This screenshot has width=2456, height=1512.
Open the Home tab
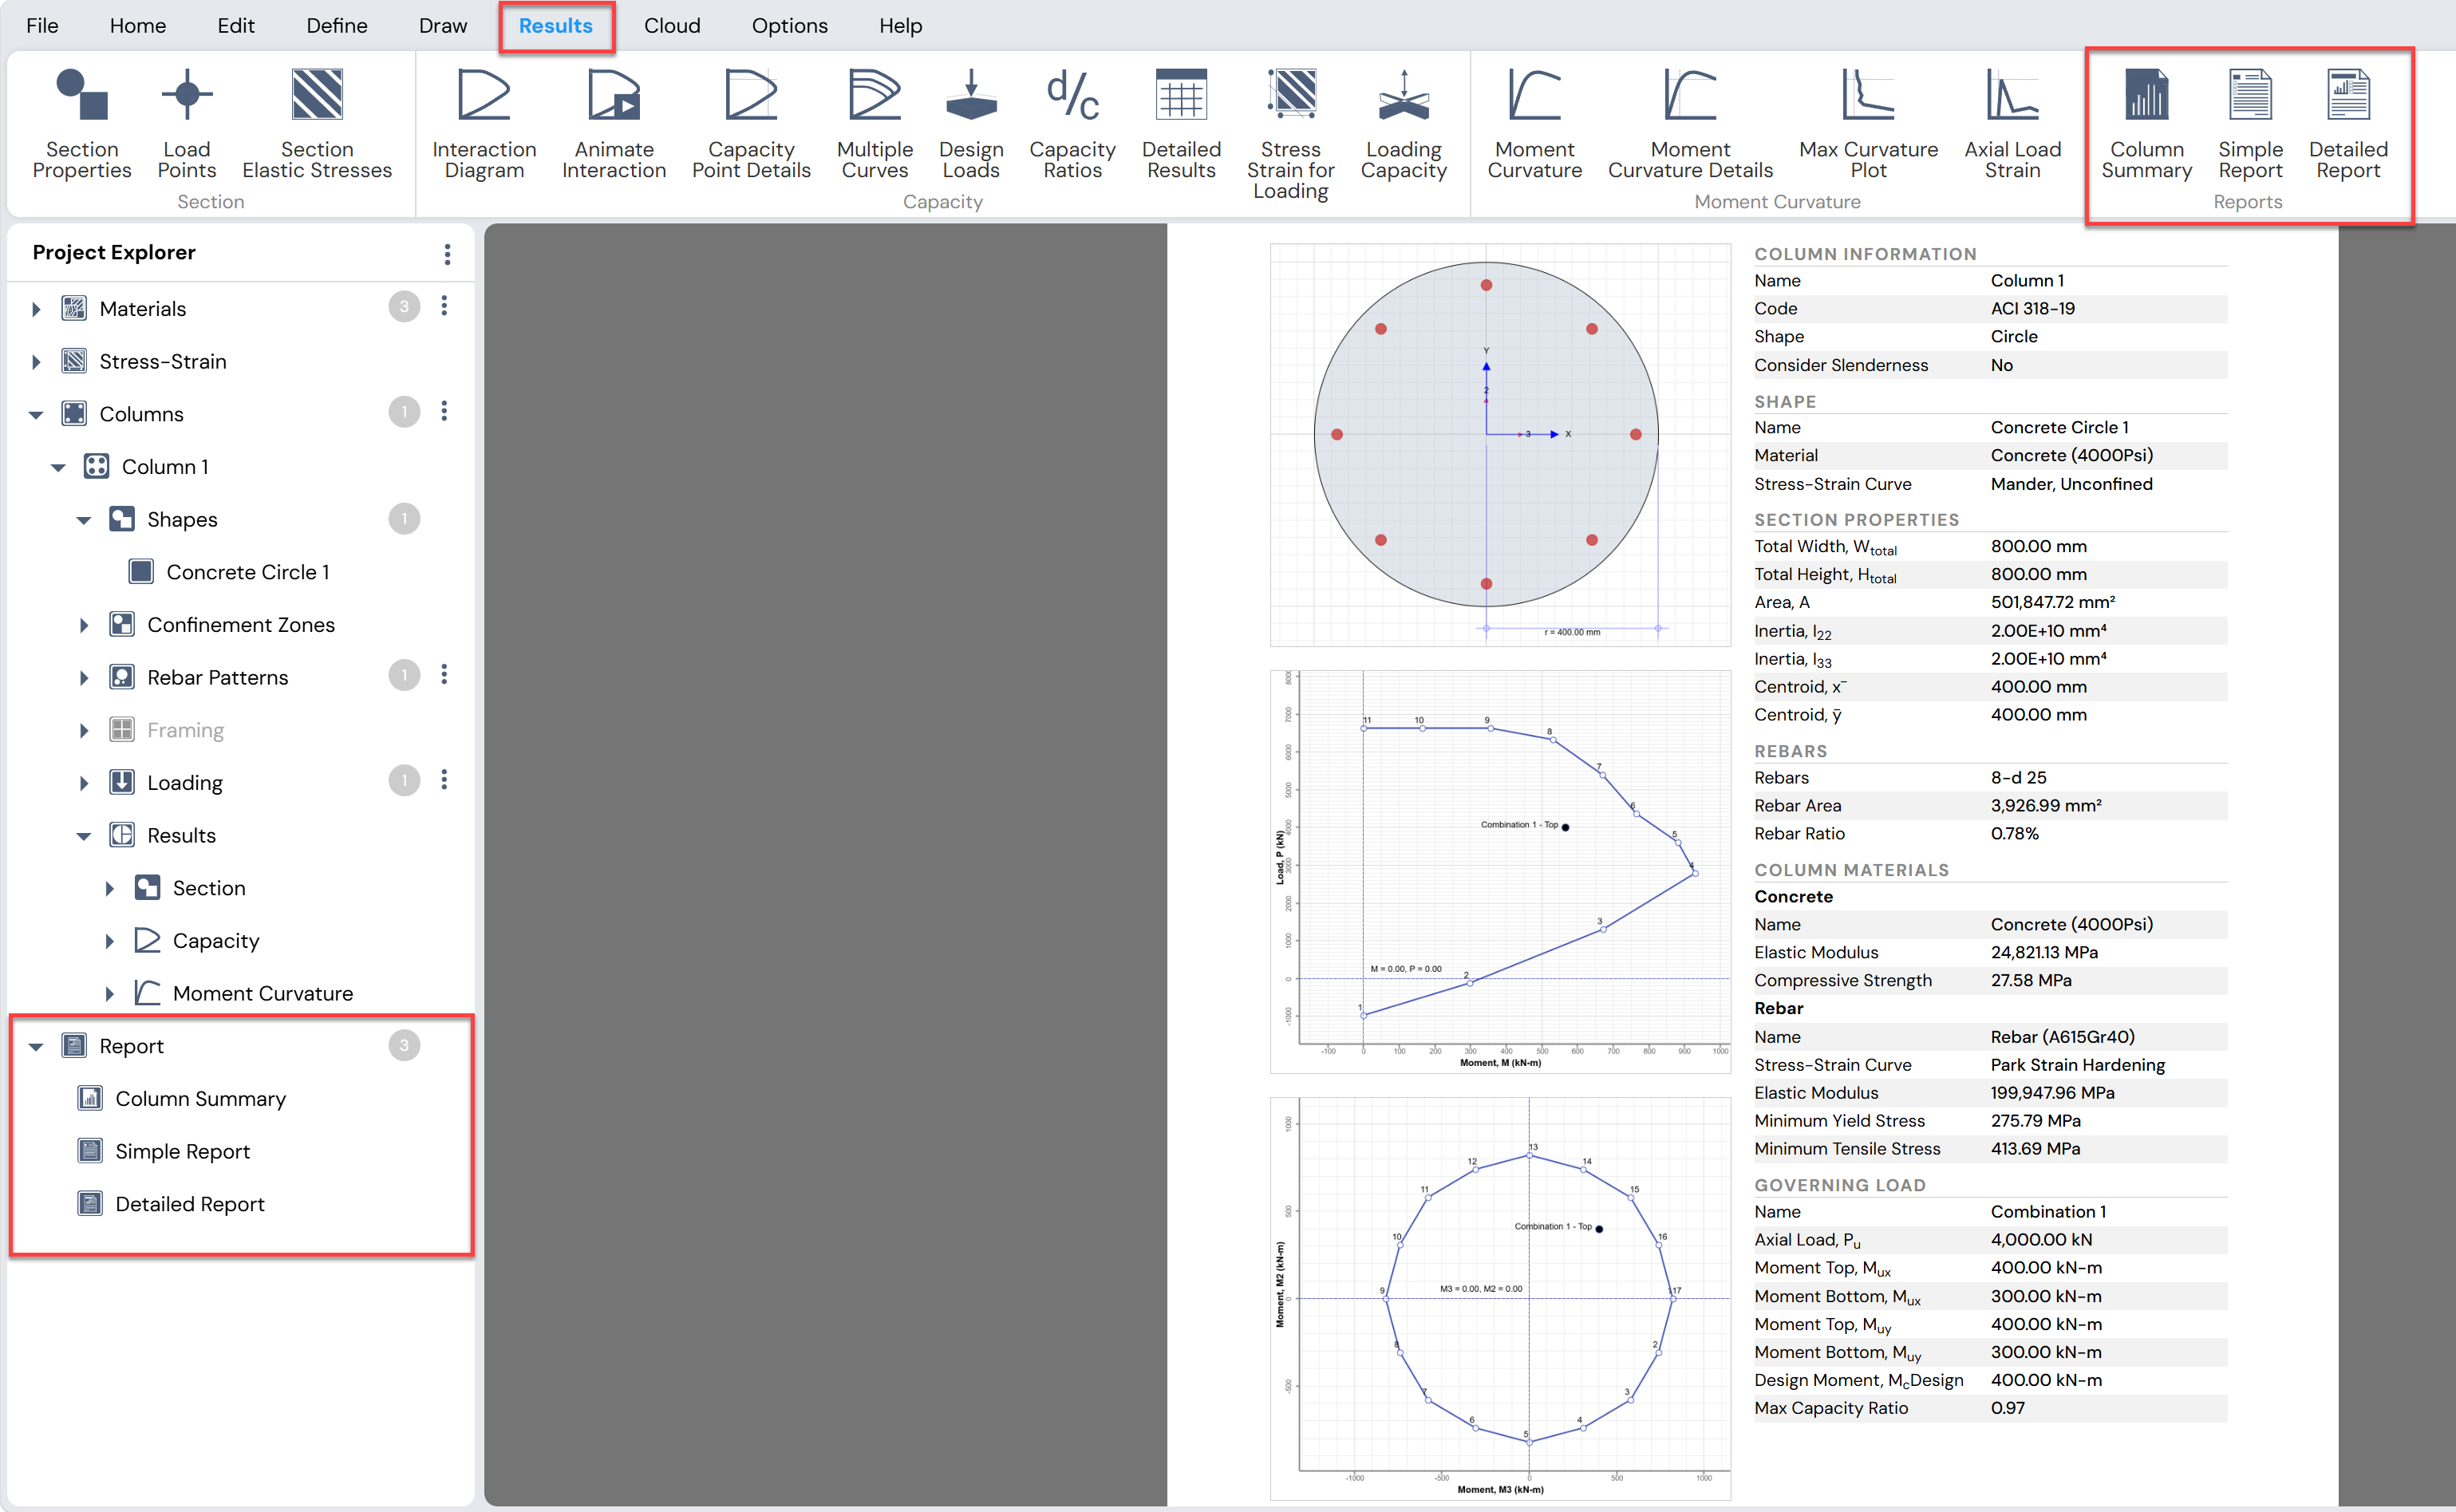138,26
